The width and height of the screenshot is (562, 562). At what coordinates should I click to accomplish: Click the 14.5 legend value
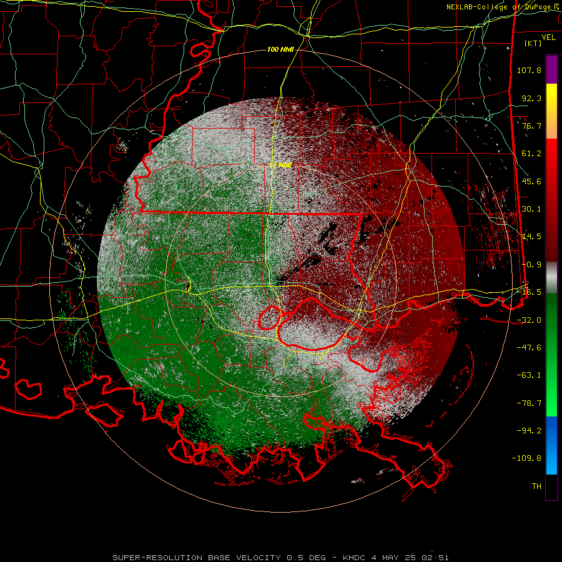[531, 237]
